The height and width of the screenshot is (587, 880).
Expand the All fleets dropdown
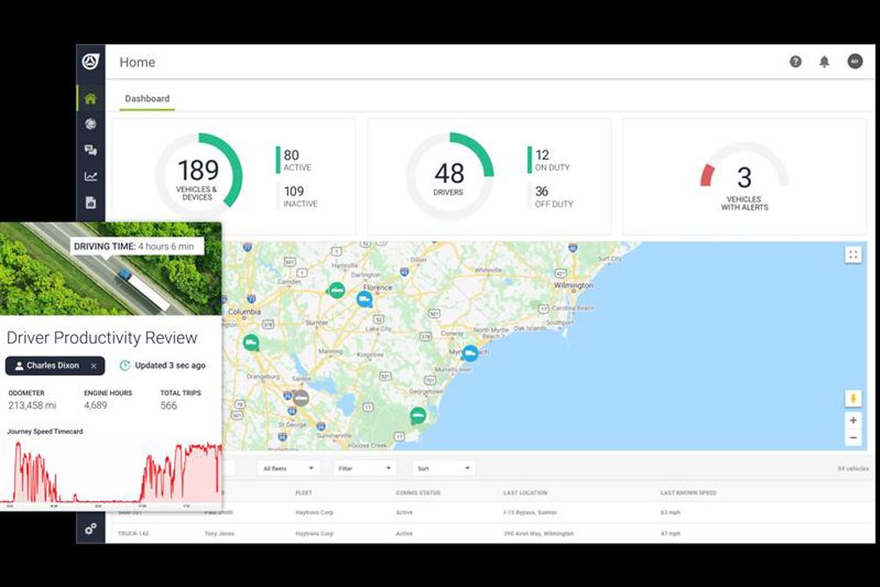[x=288, y=467]
